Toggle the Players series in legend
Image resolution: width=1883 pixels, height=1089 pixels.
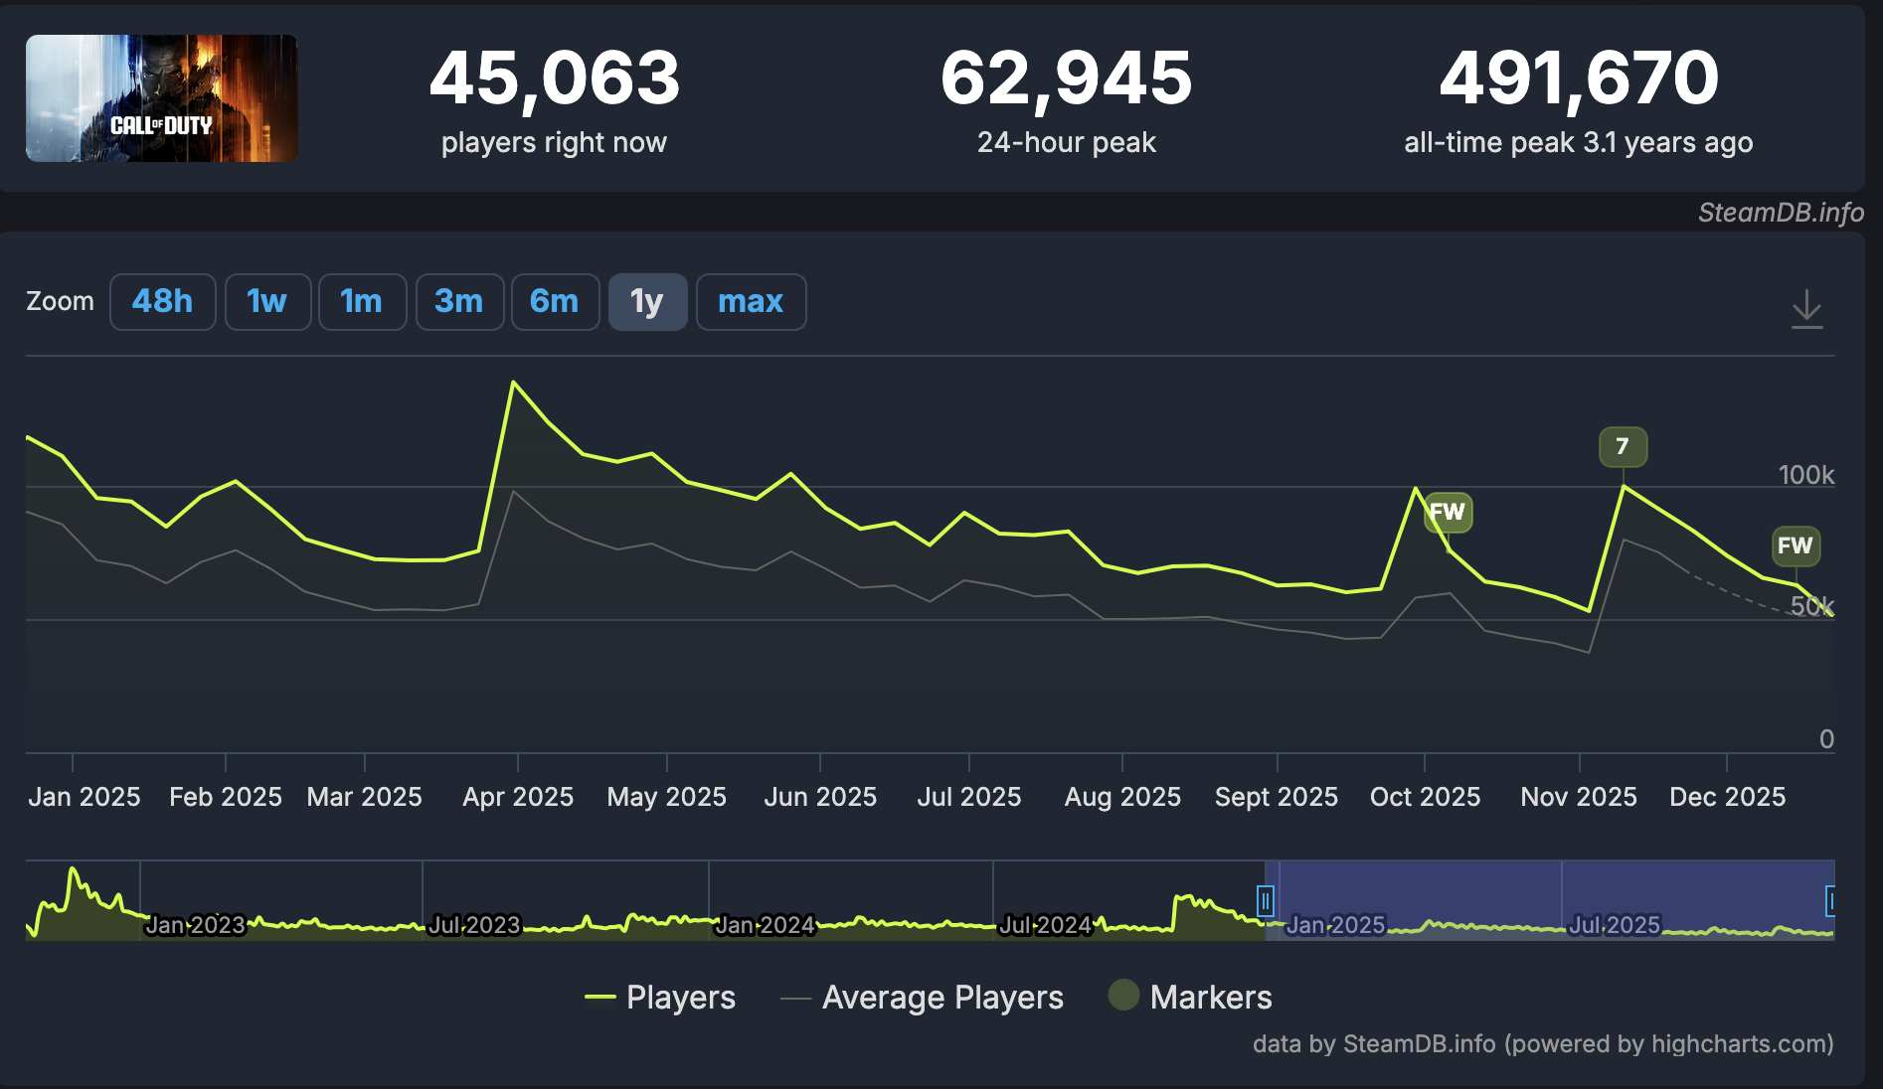click(660, 997)
